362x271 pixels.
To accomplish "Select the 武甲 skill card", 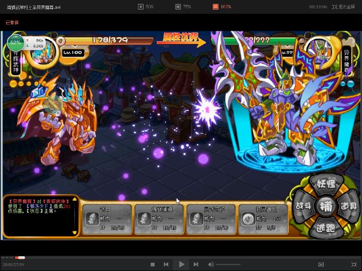I will (x=107, y=219).
